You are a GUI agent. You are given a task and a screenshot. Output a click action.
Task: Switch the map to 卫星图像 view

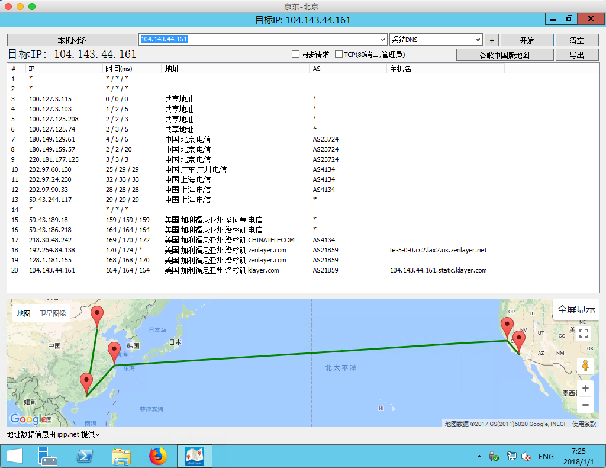[53, 313]
